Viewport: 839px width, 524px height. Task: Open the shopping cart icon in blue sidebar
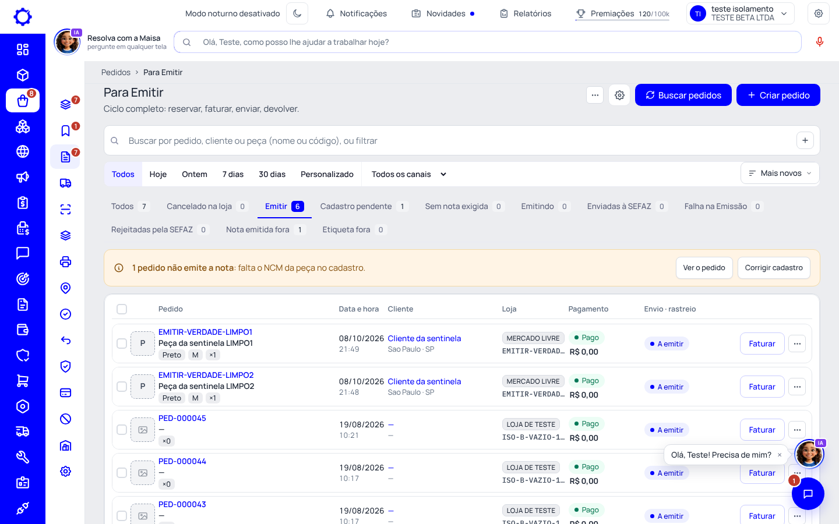[x=23, y=381]
